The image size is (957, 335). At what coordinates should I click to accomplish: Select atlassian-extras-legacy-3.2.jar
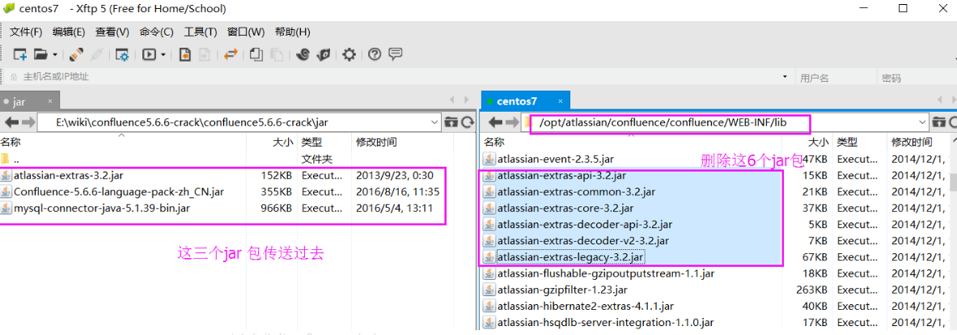(714, 257)
